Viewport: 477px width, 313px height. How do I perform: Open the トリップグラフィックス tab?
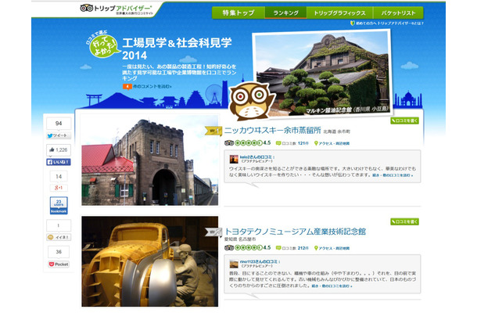click(339, 13)
